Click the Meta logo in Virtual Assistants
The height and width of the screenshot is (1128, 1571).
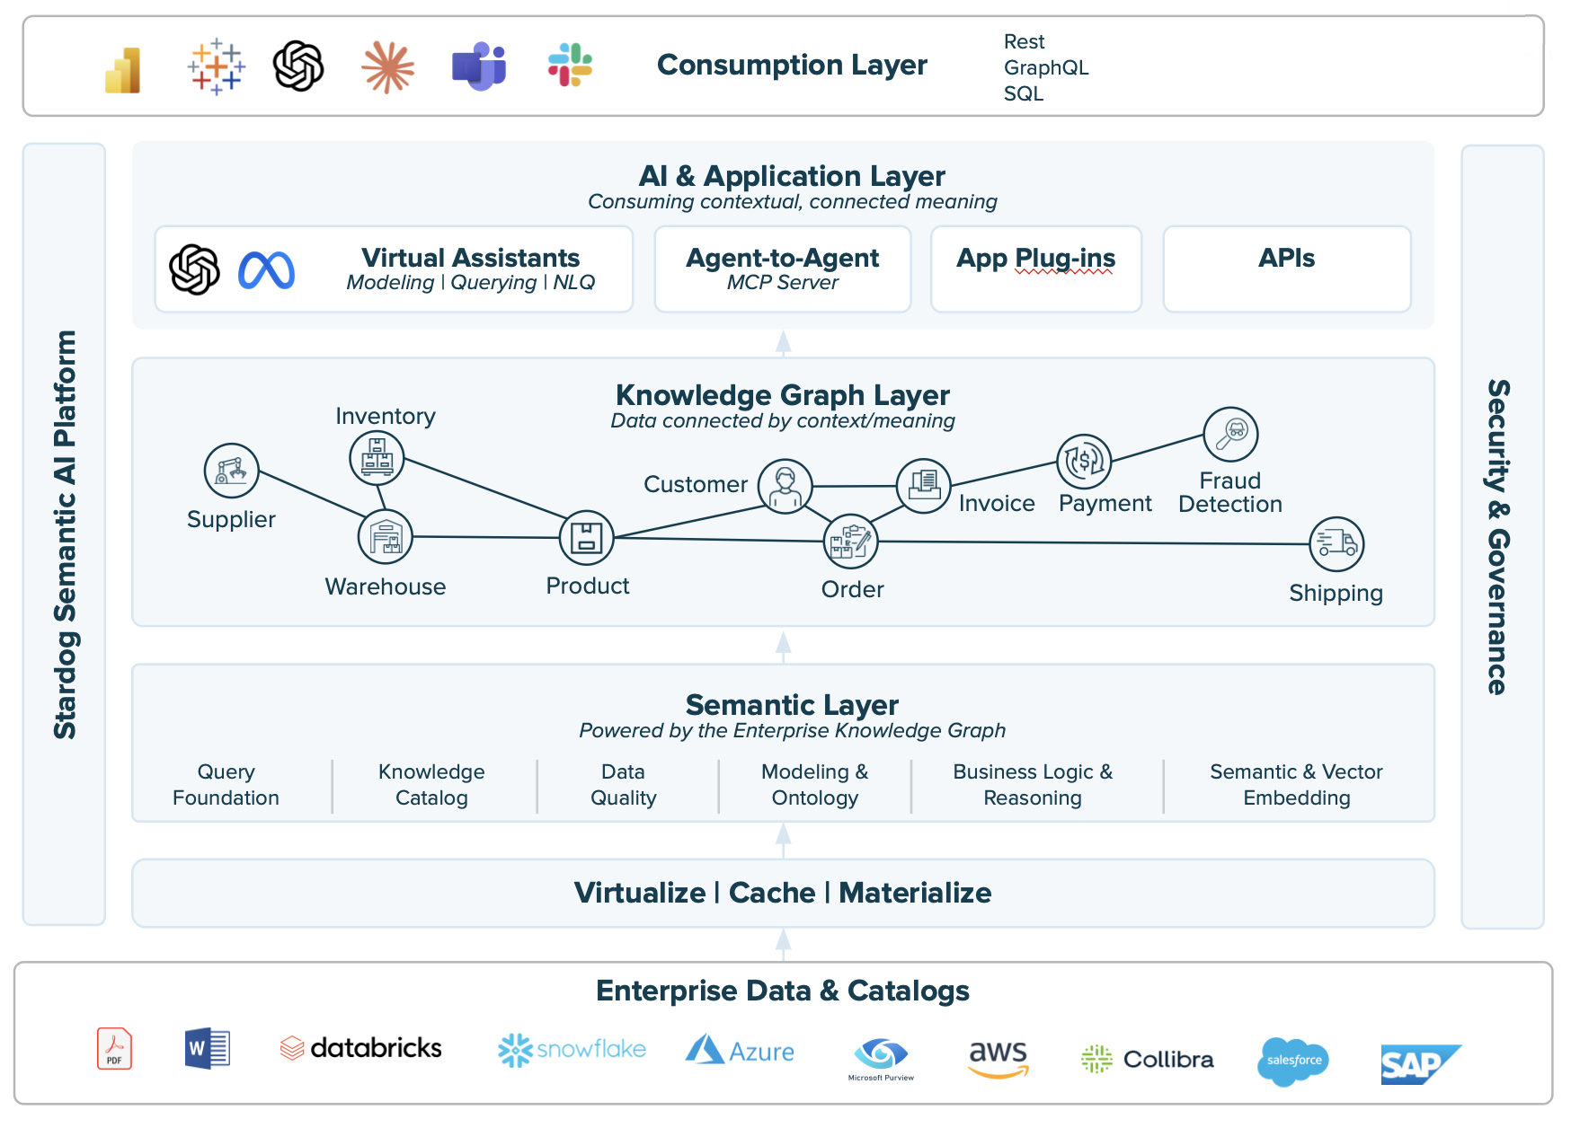tap(266, 270)
